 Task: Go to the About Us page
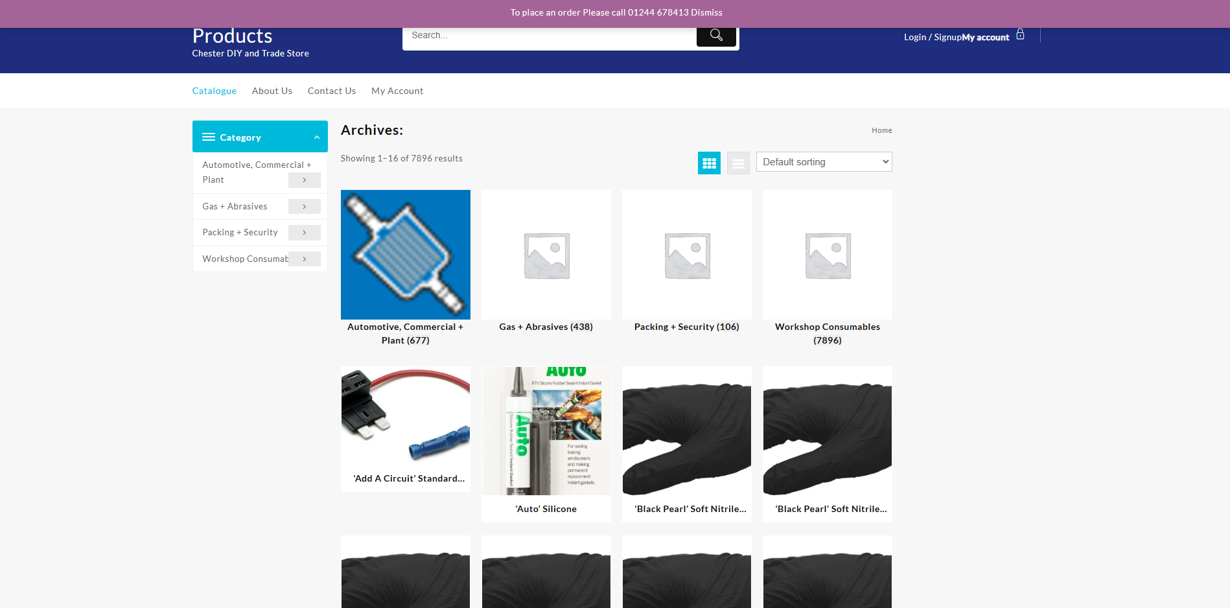pos(272,91)
